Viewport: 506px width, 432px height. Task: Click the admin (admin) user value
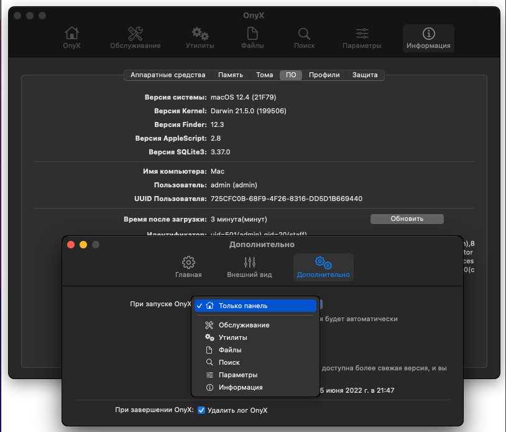(234, 185)
